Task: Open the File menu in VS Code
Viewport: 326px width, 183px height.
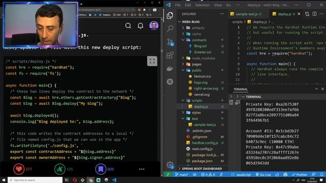Action: point(178,5)
